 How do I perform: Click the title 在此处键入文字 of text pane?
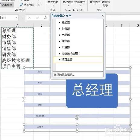(61, 16)
